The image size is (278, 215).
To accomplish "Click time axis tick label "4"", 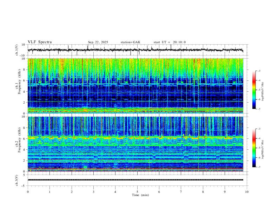I will (x=115, y=192).
